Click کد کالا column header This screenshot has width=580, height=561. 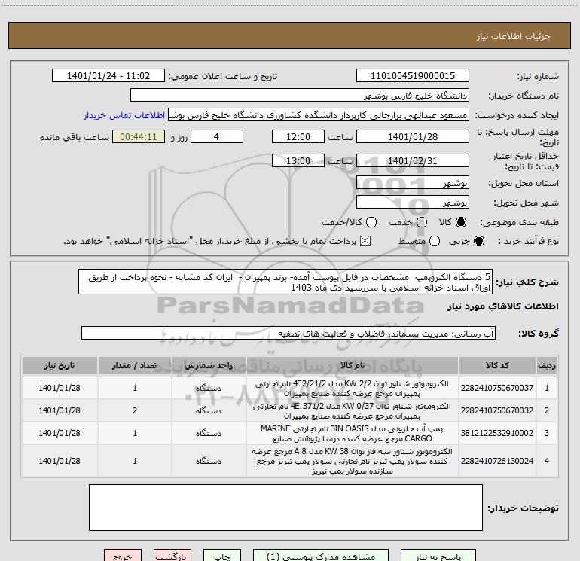[497, 366]
